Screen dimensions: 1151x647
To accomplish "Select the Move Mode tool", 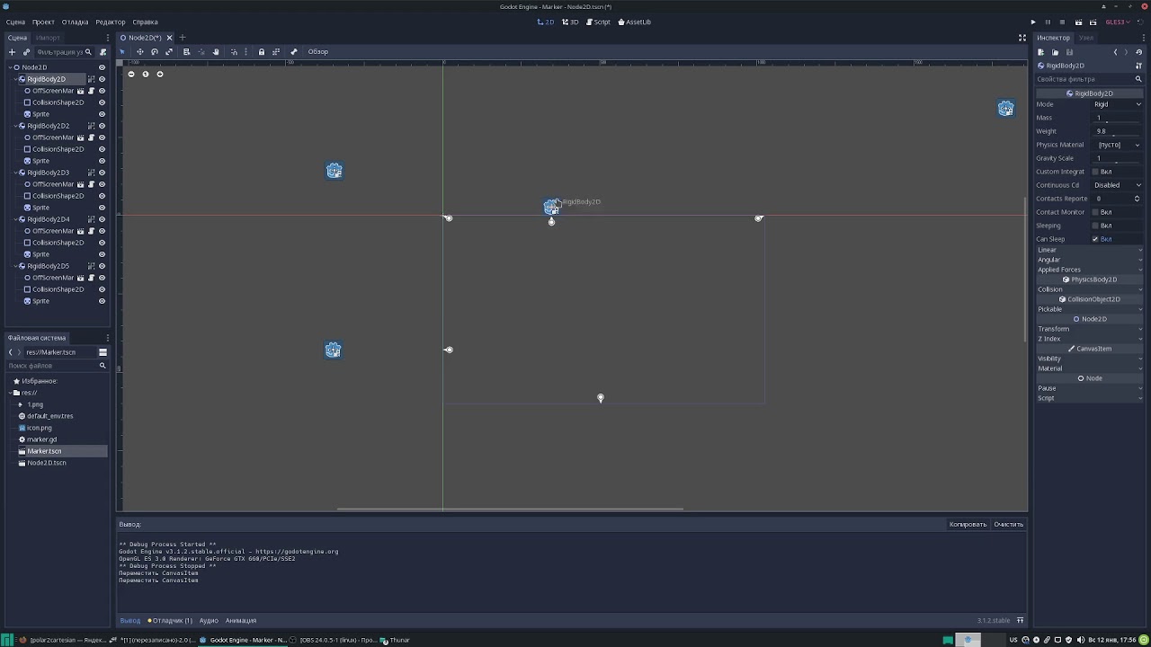I will click(x=139, y=52).
